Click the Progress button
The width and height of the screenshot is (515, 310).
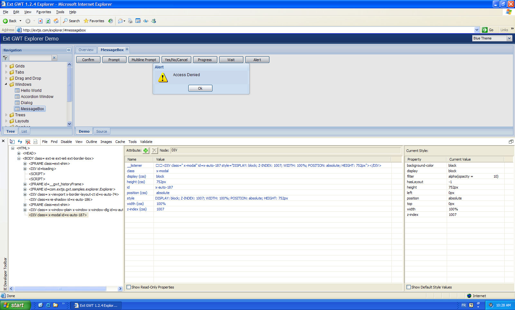coord(205,60)
